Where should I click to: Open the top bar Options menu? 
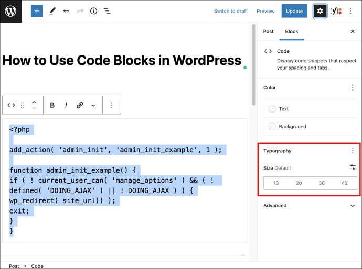pyautogui.click(x=350, y=11)
